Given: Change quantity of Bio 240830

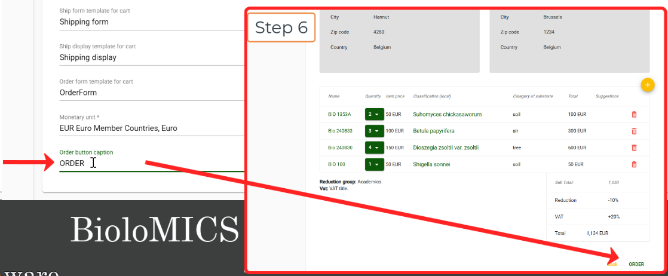Looking at the screenshot, I should pos(373,148).
